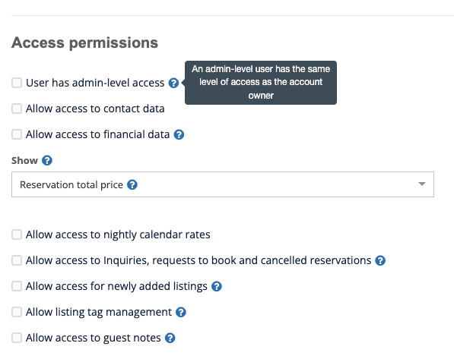Enable Allow listing tag management checkbox
The width and height of the screenshot is (454, 362).
(x=17, y=312)
